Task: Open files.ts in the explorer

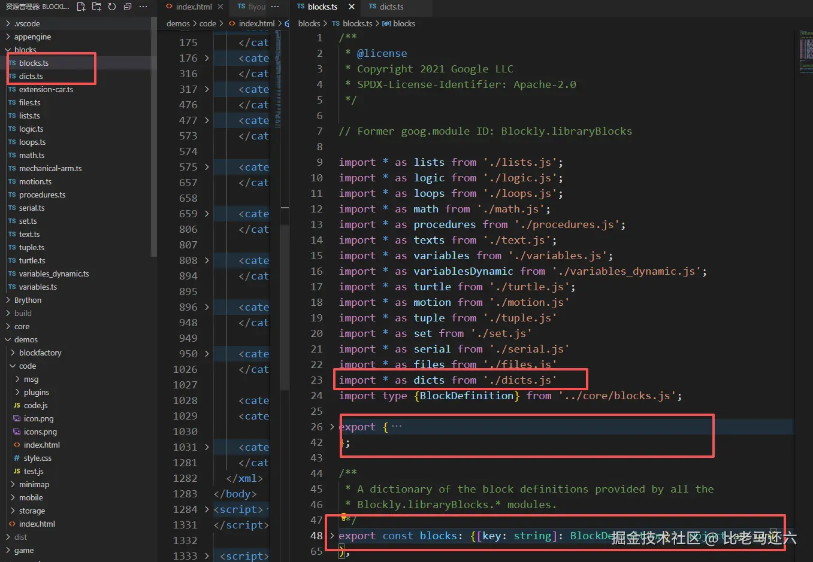Action: point(29,102)
